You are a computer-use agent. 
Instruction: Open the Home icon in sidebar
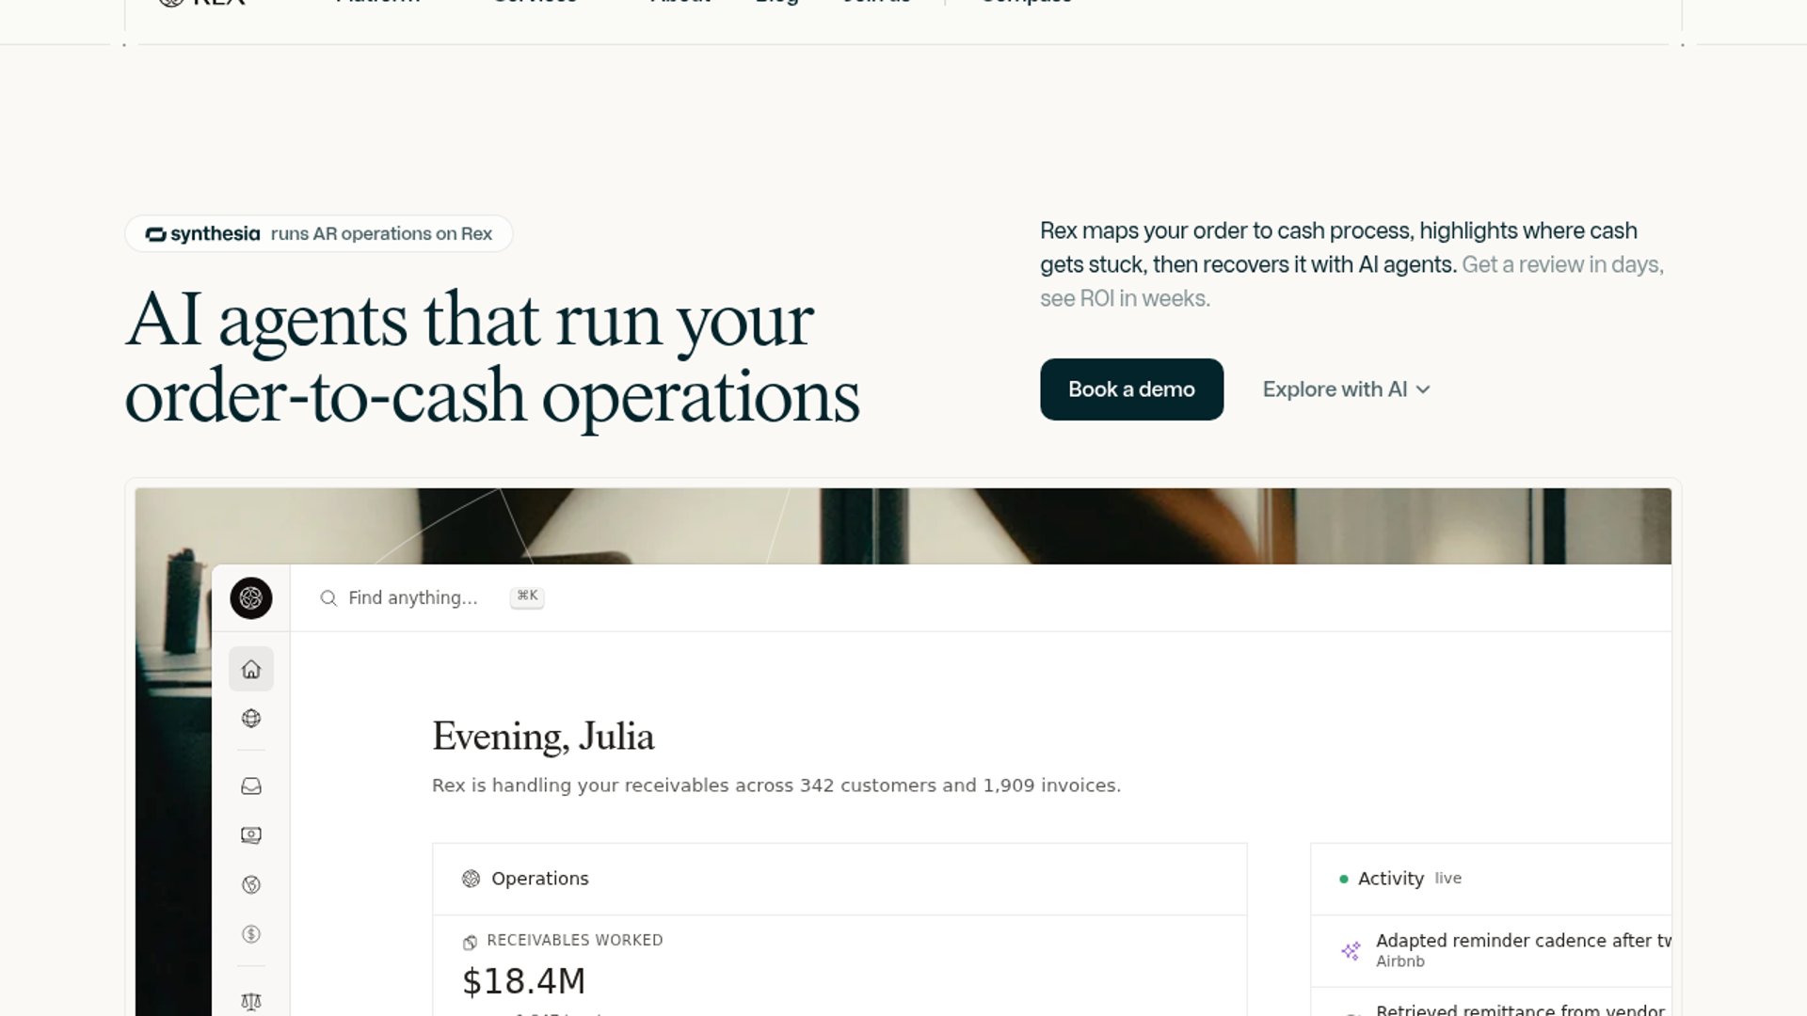click(x=251, y=669)
